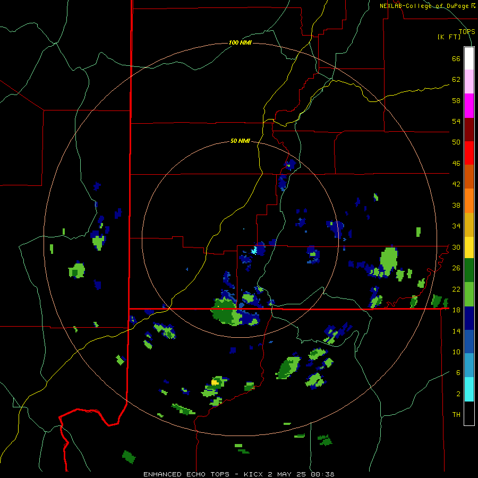
Task: Click the light green legend swatch
Action: 469,294
